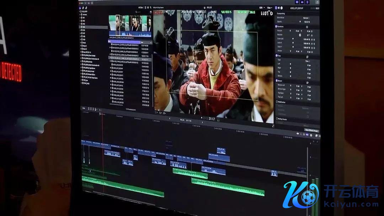Open the Libraries sidebar icon
The image size is (384, 216).
(x=80, y=7)
